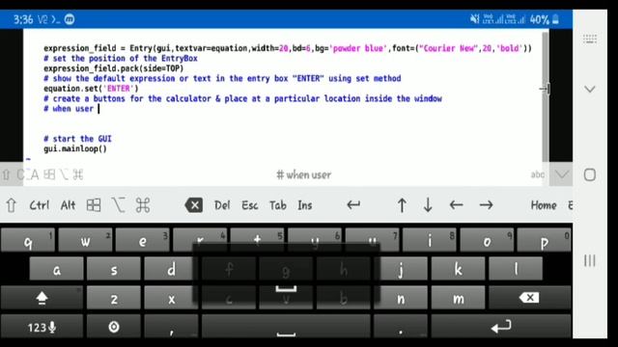Tap the j key on keyboard
The height and width of the screenshot is (347, 618).
[401, 269]
